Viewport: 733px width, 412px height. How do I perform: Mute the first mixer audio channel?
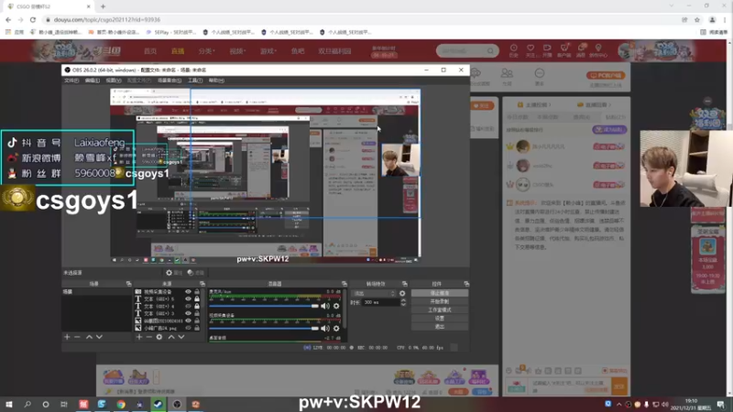[325, 306]
